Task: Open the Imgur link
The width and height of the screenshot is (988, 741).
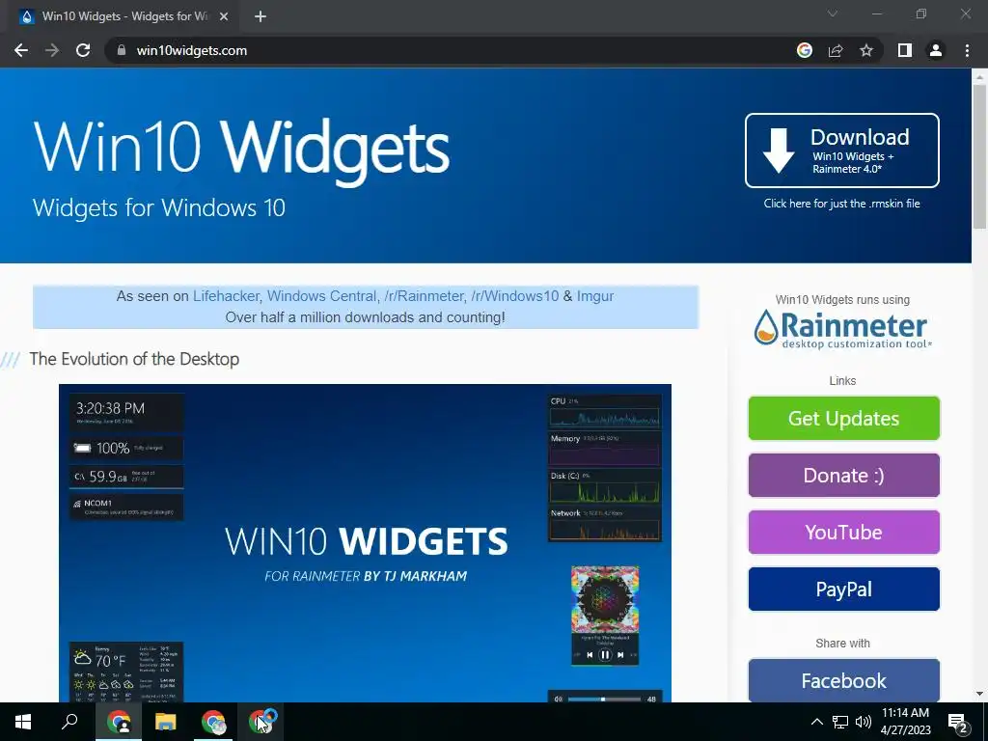Action: pos(594,296)
